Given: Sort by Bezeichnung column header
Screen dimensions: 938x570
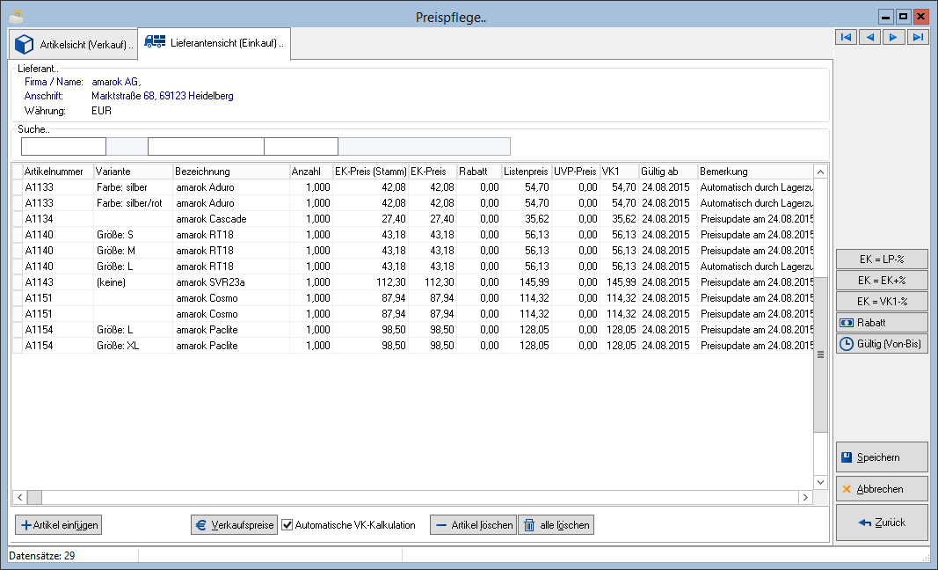Looking at the screenshot, I should click(x=231, y=172).
